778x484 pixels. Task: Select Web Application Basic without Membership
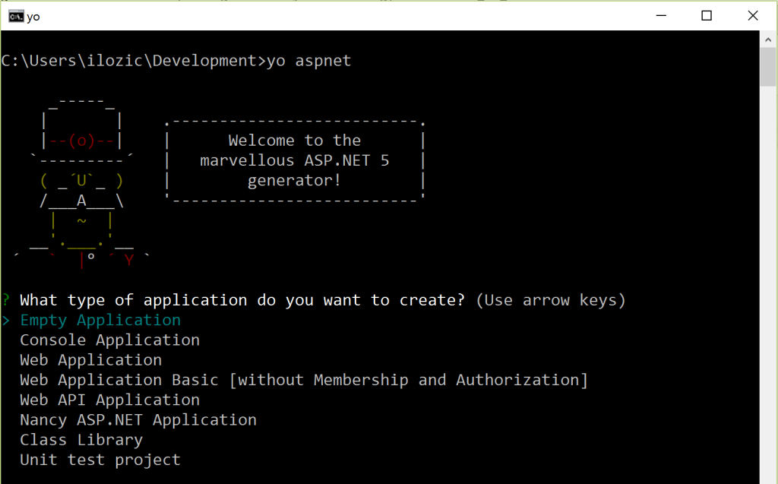pos(304,380)
